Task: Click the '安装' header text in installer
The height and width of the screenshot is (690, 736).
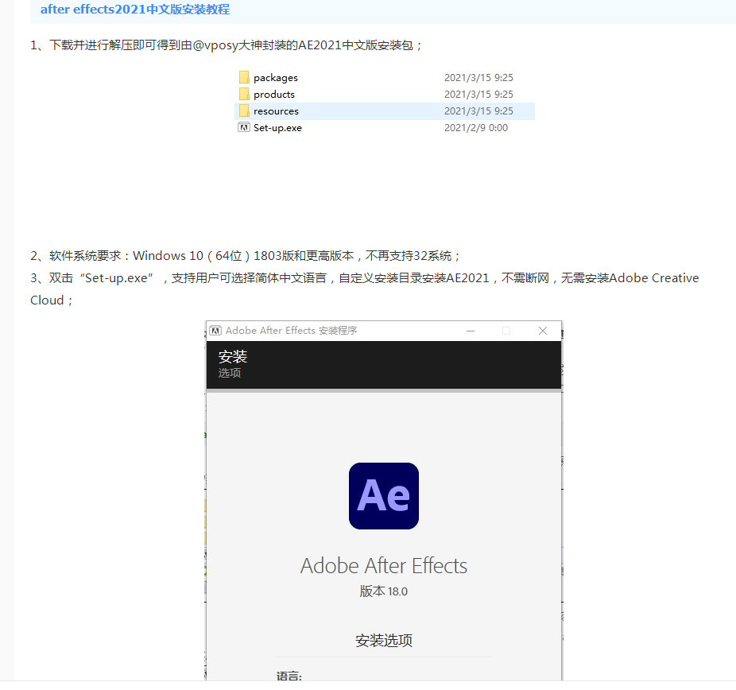Action: tap(232, 357)
